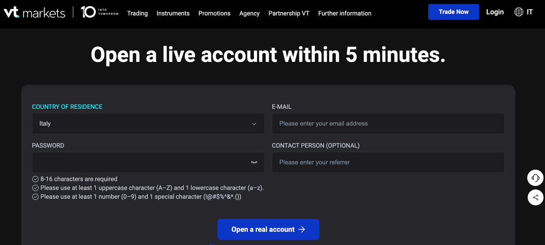Click the Trade Now button
545x245 pixels.
pos(453,12)
